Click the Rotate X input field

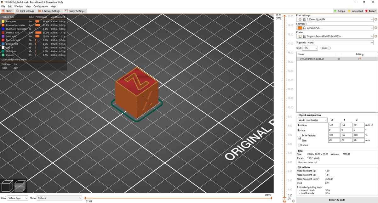click(x=334, y=130)
